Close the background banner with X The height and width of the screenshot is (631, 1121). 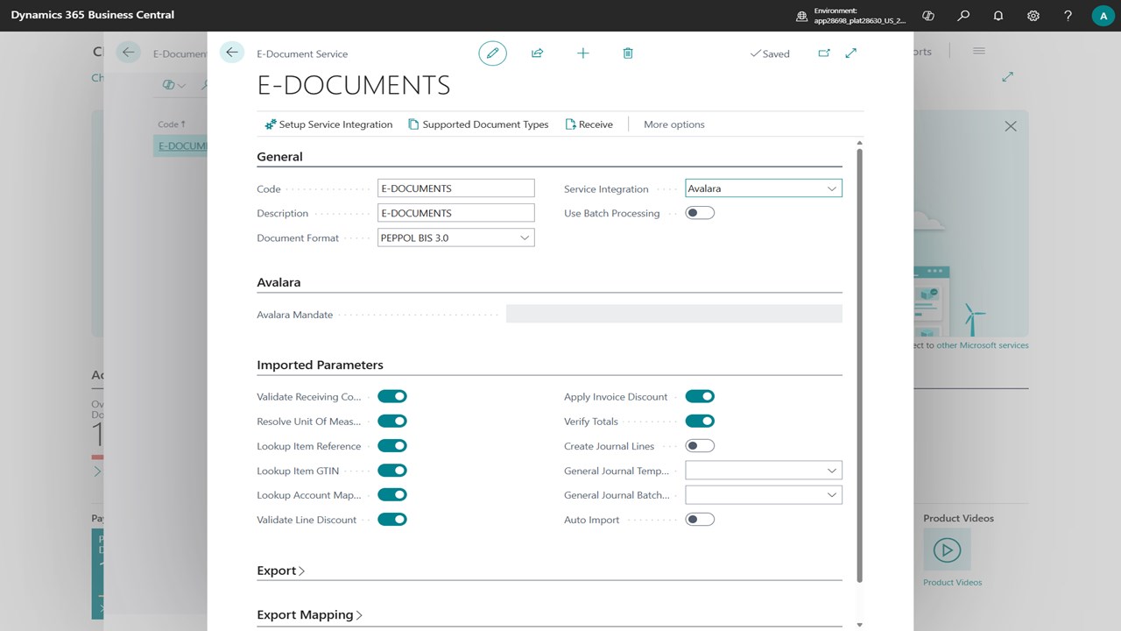tap(1011, 126)
